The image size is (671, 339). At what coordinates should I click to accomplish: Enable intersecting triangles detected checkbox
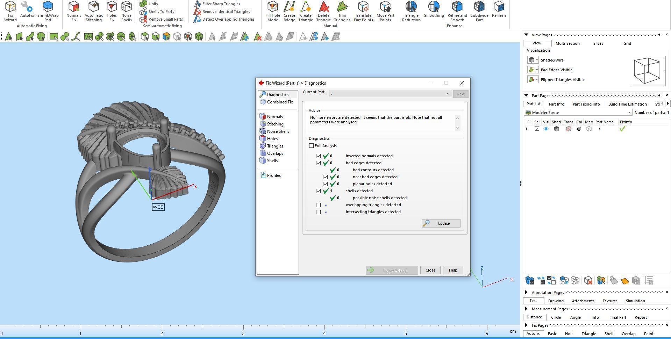[318, 212]
